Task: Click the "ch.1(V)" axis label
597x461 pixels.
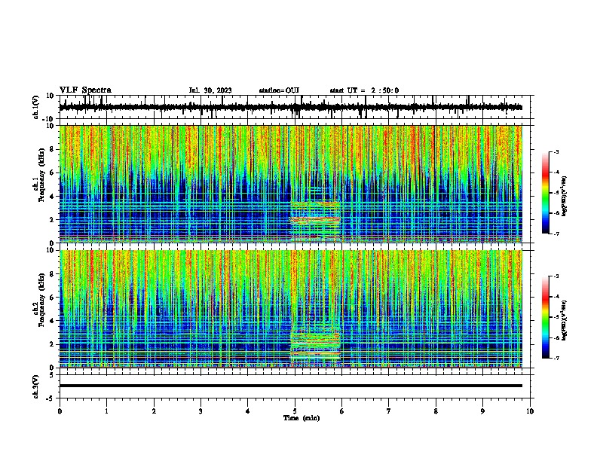Action: [x=35, y=107]
